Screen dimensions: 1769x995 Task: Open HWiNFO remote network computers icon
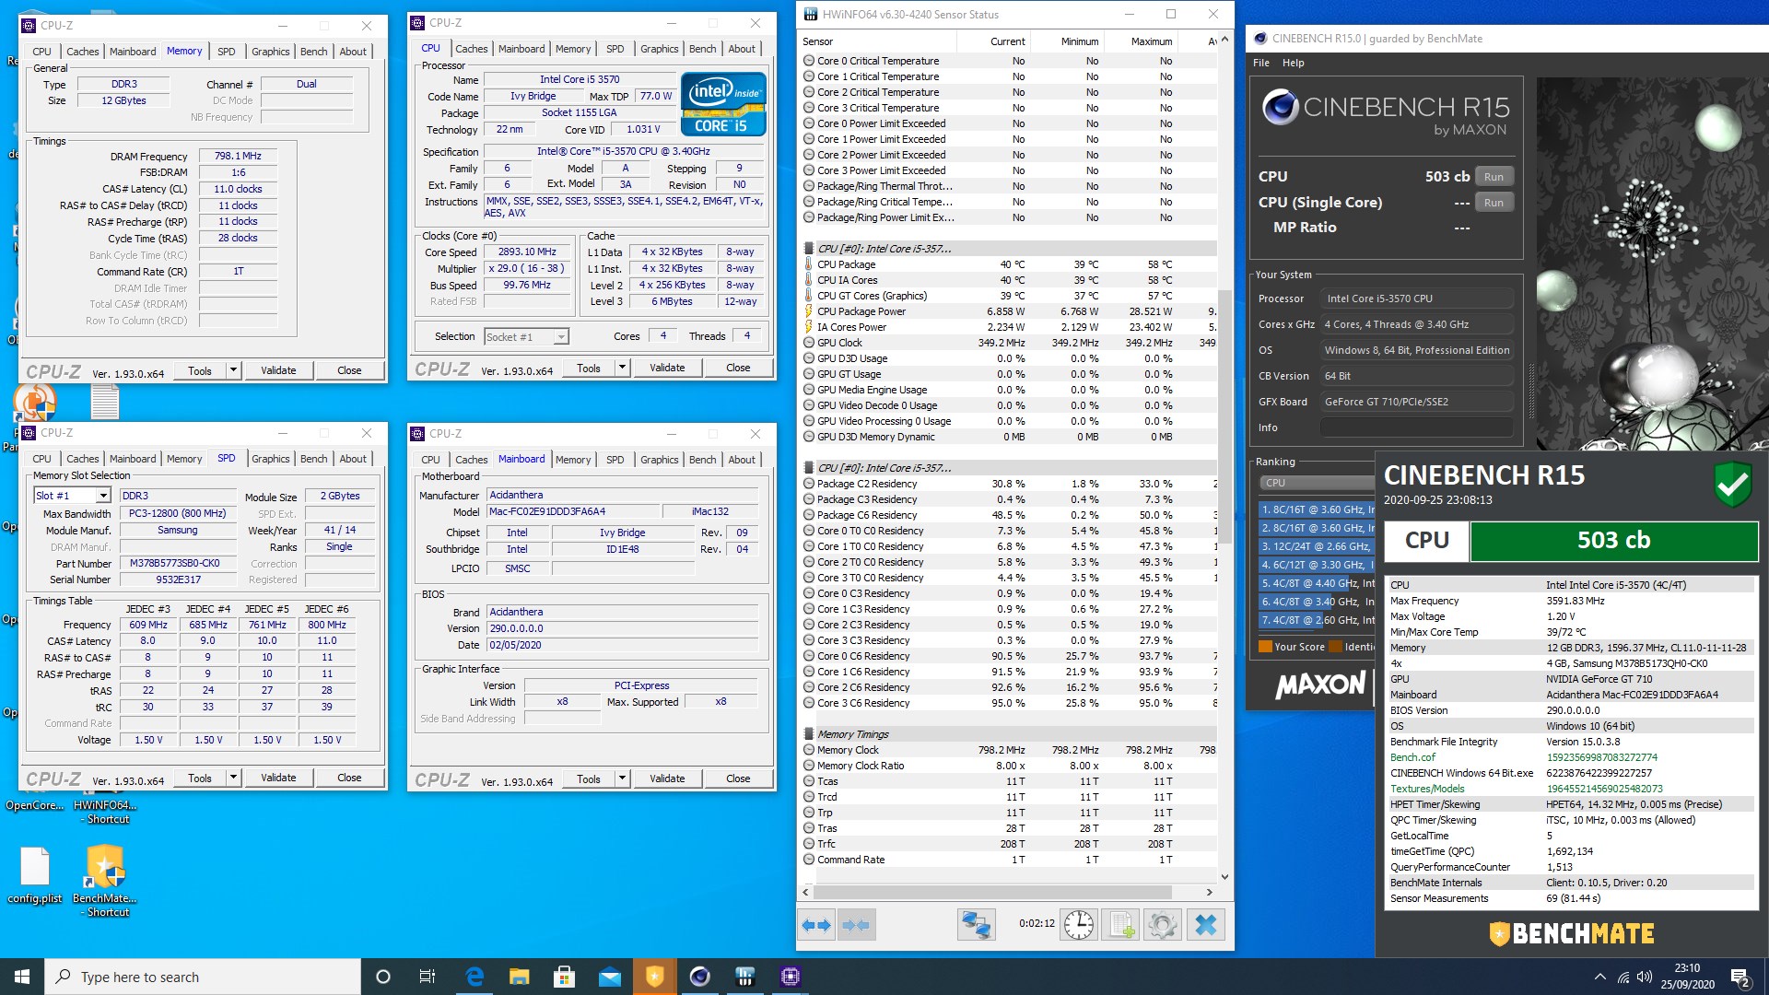coord(977,924)
